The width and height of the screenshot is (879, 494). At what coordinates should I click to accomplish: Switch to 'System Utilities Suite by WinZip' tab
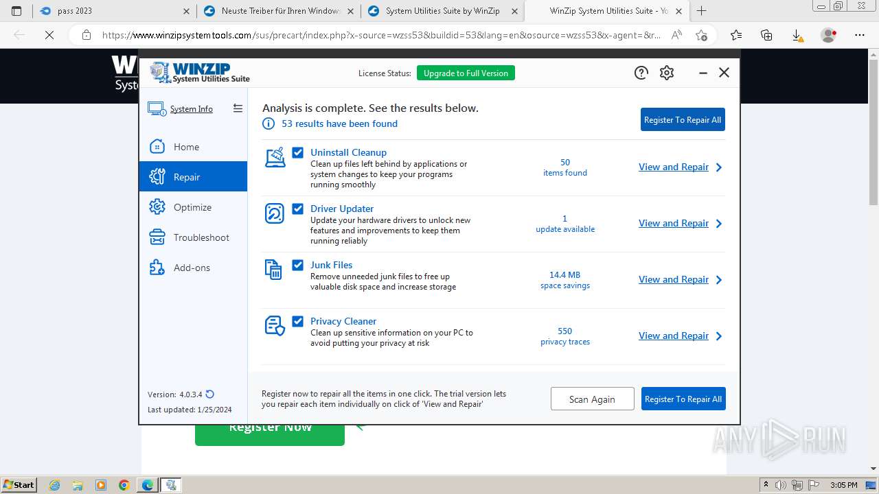(x=442, y=11)
